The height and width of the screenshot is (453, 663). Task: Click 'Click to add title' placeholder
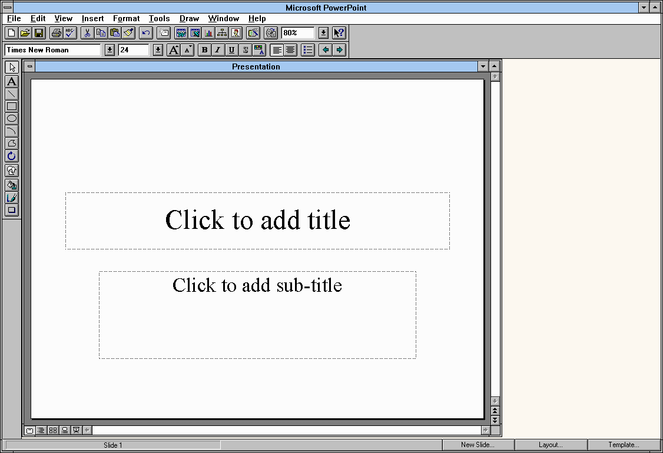pos(257,220)
